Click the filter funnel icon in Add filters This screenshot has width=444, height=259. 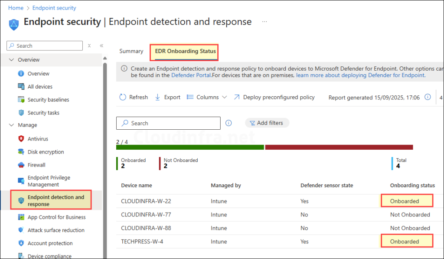(252, 123)
